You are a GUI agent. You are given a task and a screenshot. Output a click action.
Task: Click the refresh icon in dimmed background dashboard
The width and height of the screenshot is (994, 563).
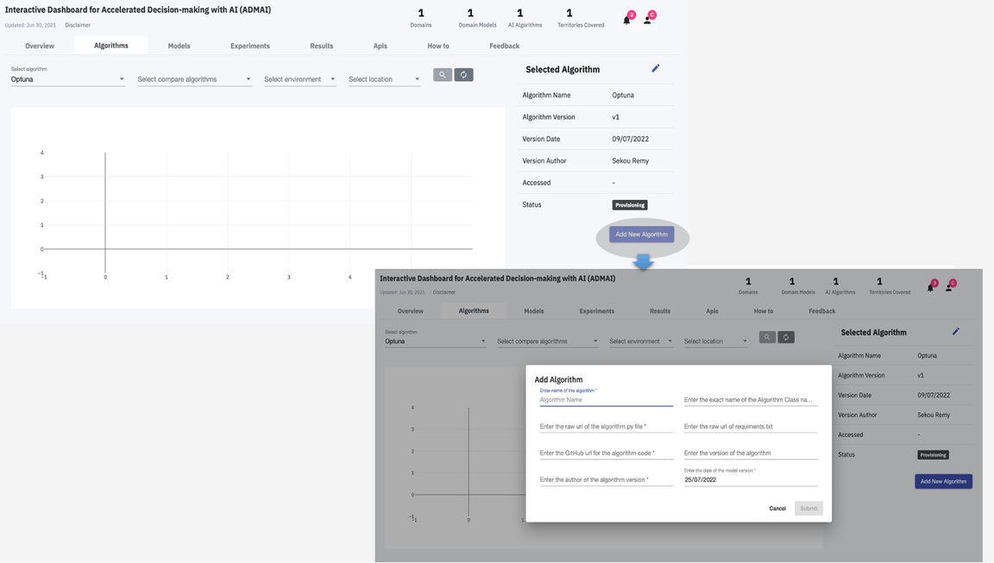[x=785, y=337]
